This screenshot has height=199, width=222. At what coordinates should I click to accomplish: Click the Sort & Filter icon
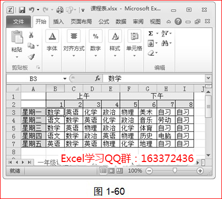(x=165, y=33)
